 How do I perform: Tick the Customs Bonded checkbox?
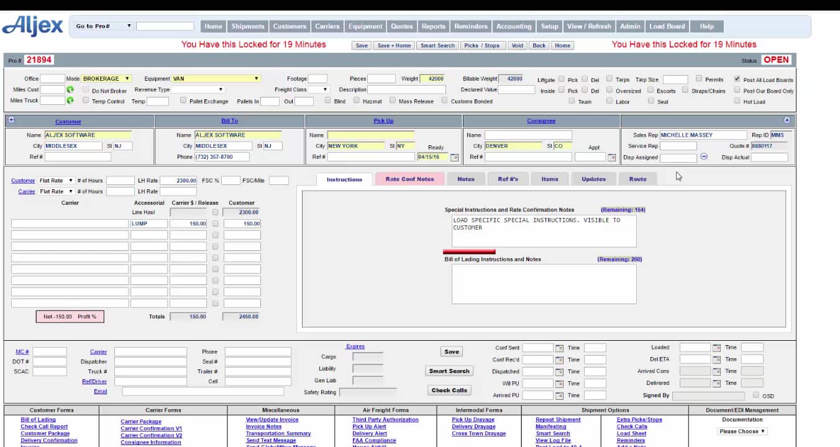[444, 101]
